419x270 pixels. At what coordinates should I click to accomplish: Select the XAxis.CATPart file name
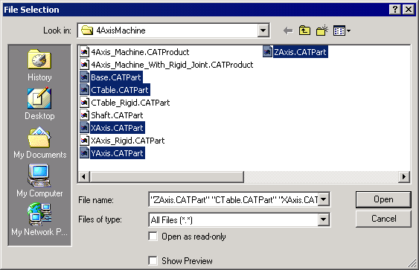(x=118, y=128)
